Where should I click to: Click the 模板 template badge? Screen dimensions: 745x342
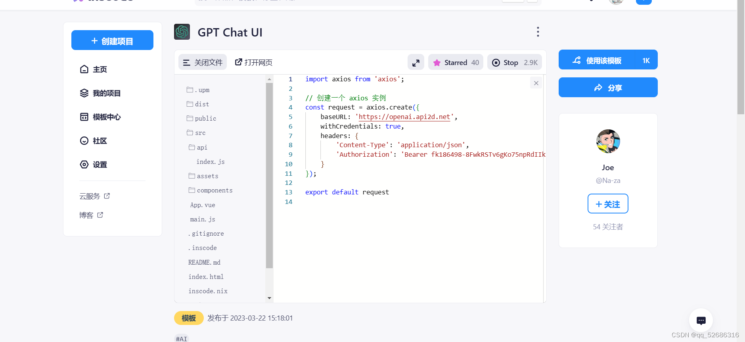[x=189, y=318]
